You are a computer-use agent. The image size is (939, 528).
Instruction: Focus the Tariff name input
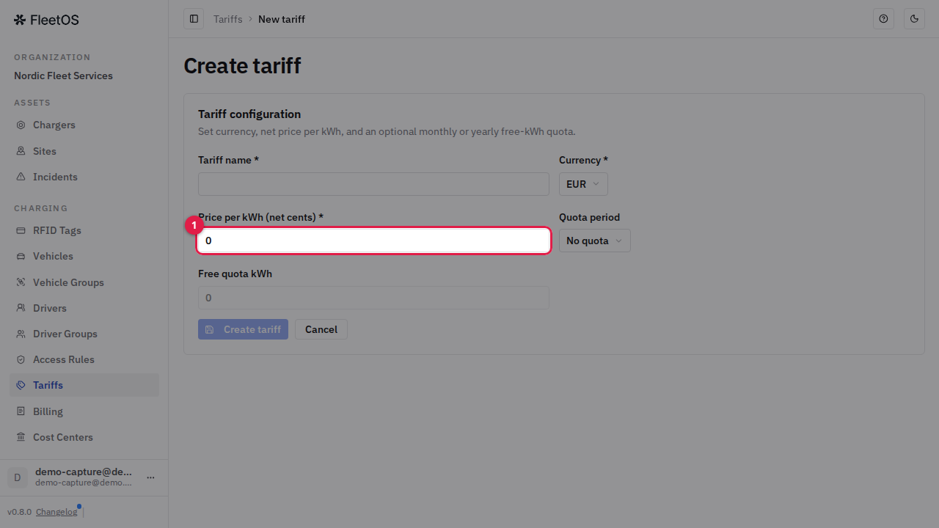coord(373,184)
